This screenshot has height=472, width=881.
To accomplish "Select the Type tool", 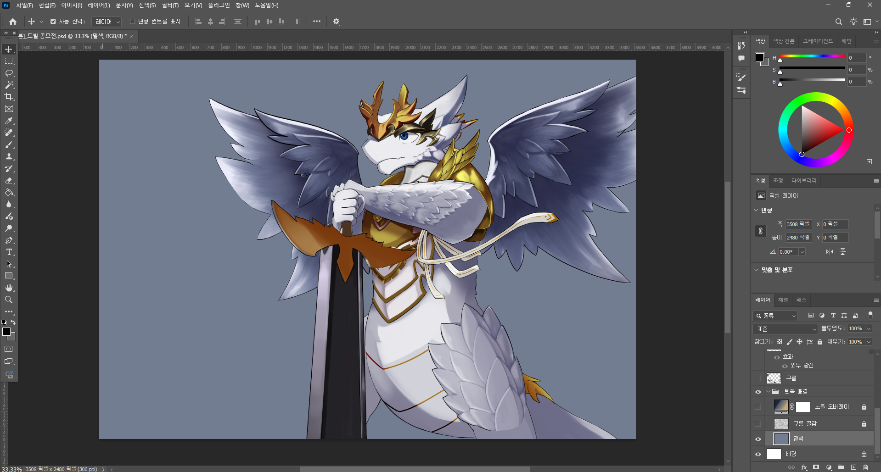I will point(9,252).
